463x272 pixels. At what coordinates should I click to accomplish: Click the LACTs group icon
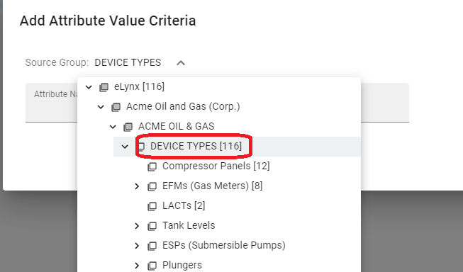click(x=152, y=206)
